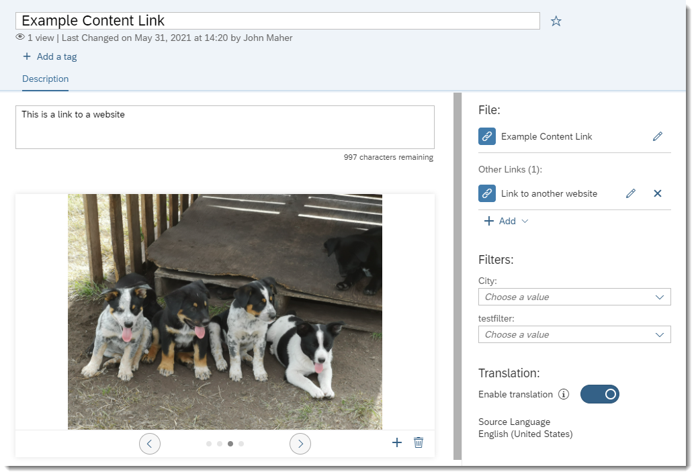
Task: Edit the Example Content Link file
Action: tap(657, 136)
